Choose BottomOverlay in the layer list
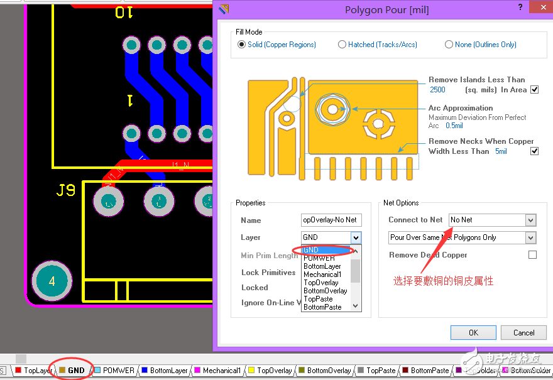This screenshot has width=553, height=380. coord(326,290)
